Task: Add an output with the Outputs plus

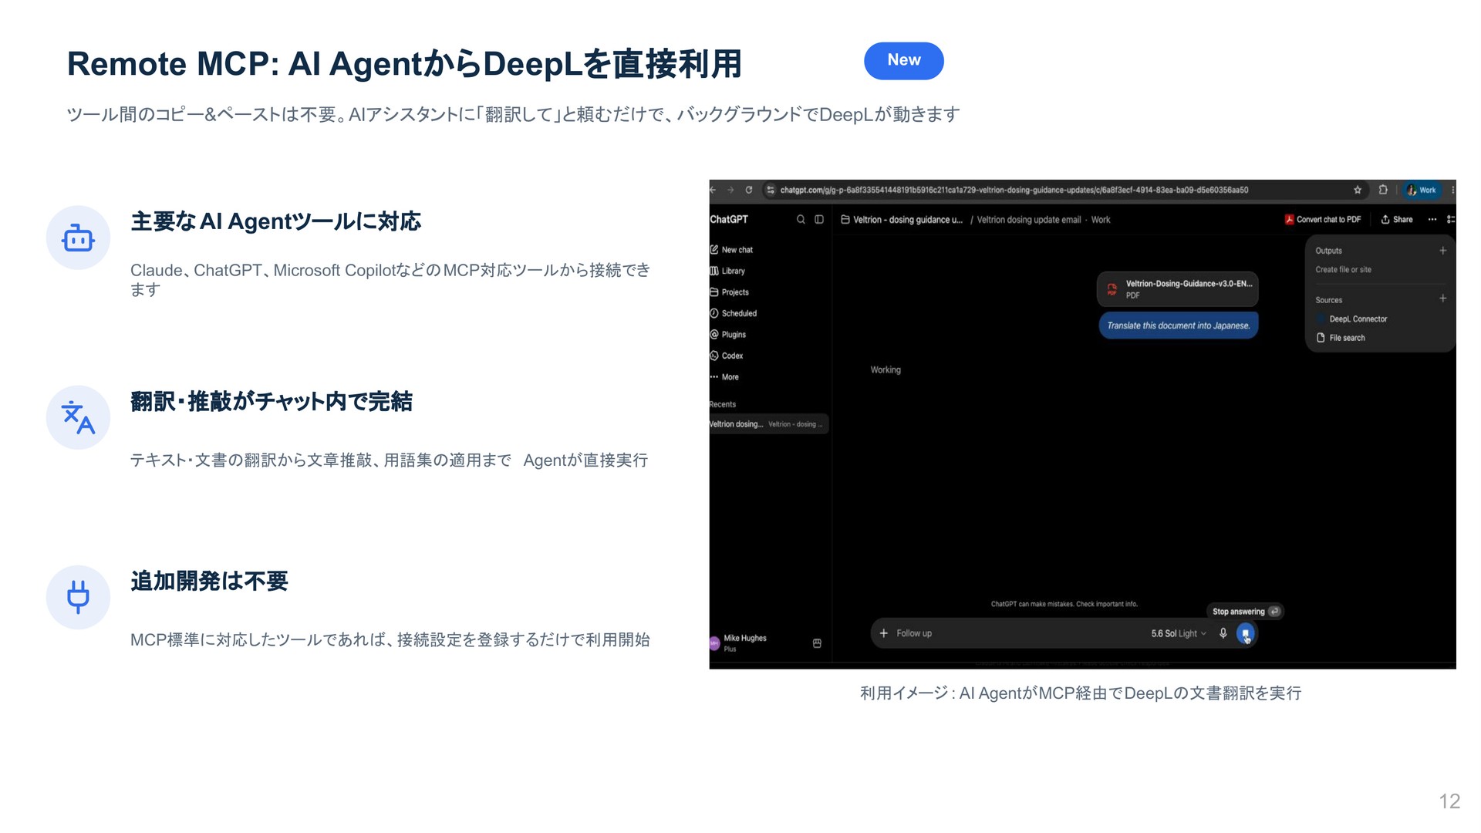Action: tap(1442, 251)
